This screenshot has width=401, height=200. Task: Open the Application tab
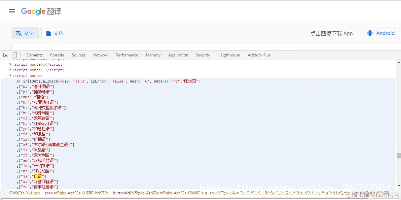(178, 55)
